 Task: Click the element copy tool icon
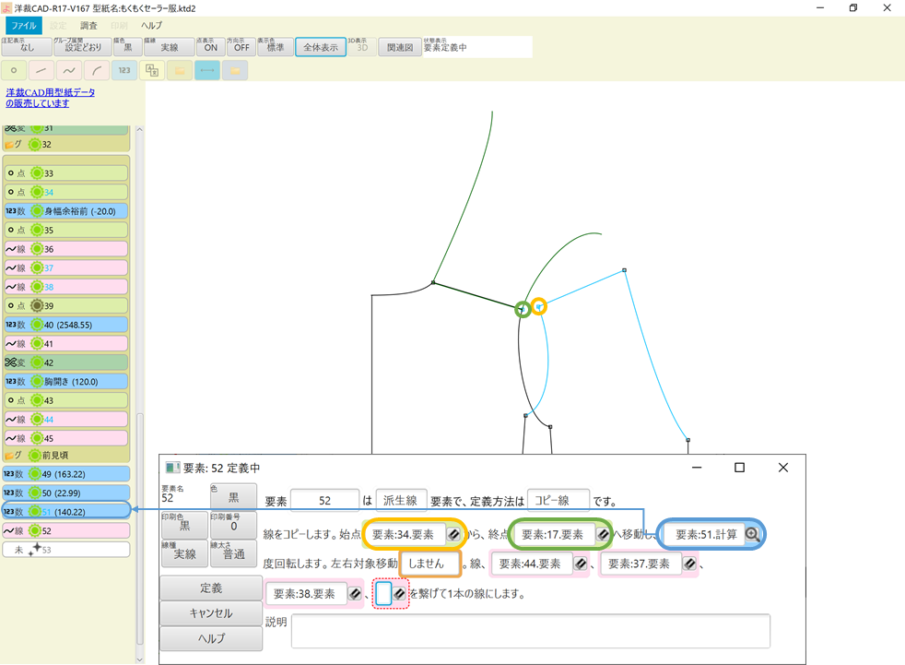pyautogui.click(x=152, y=69)
